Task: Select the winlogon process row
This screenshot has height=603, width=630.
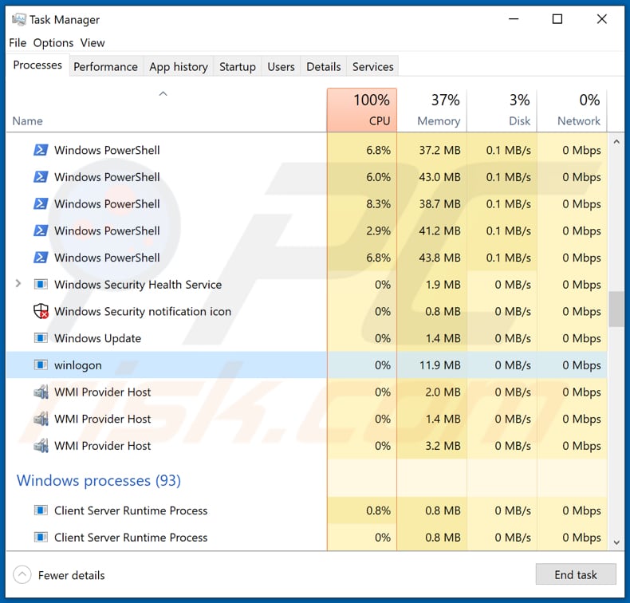Action: click(306, 365)
